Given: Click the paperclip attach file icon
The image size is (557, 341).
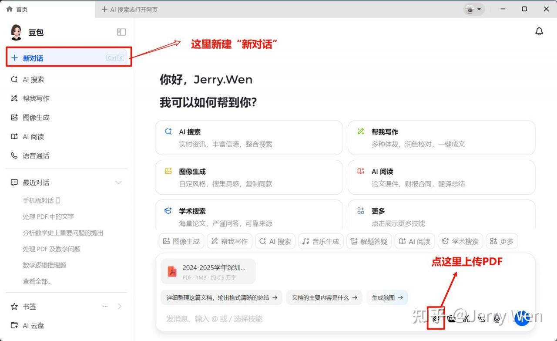Looking at the screenshot, I should 436,319.
